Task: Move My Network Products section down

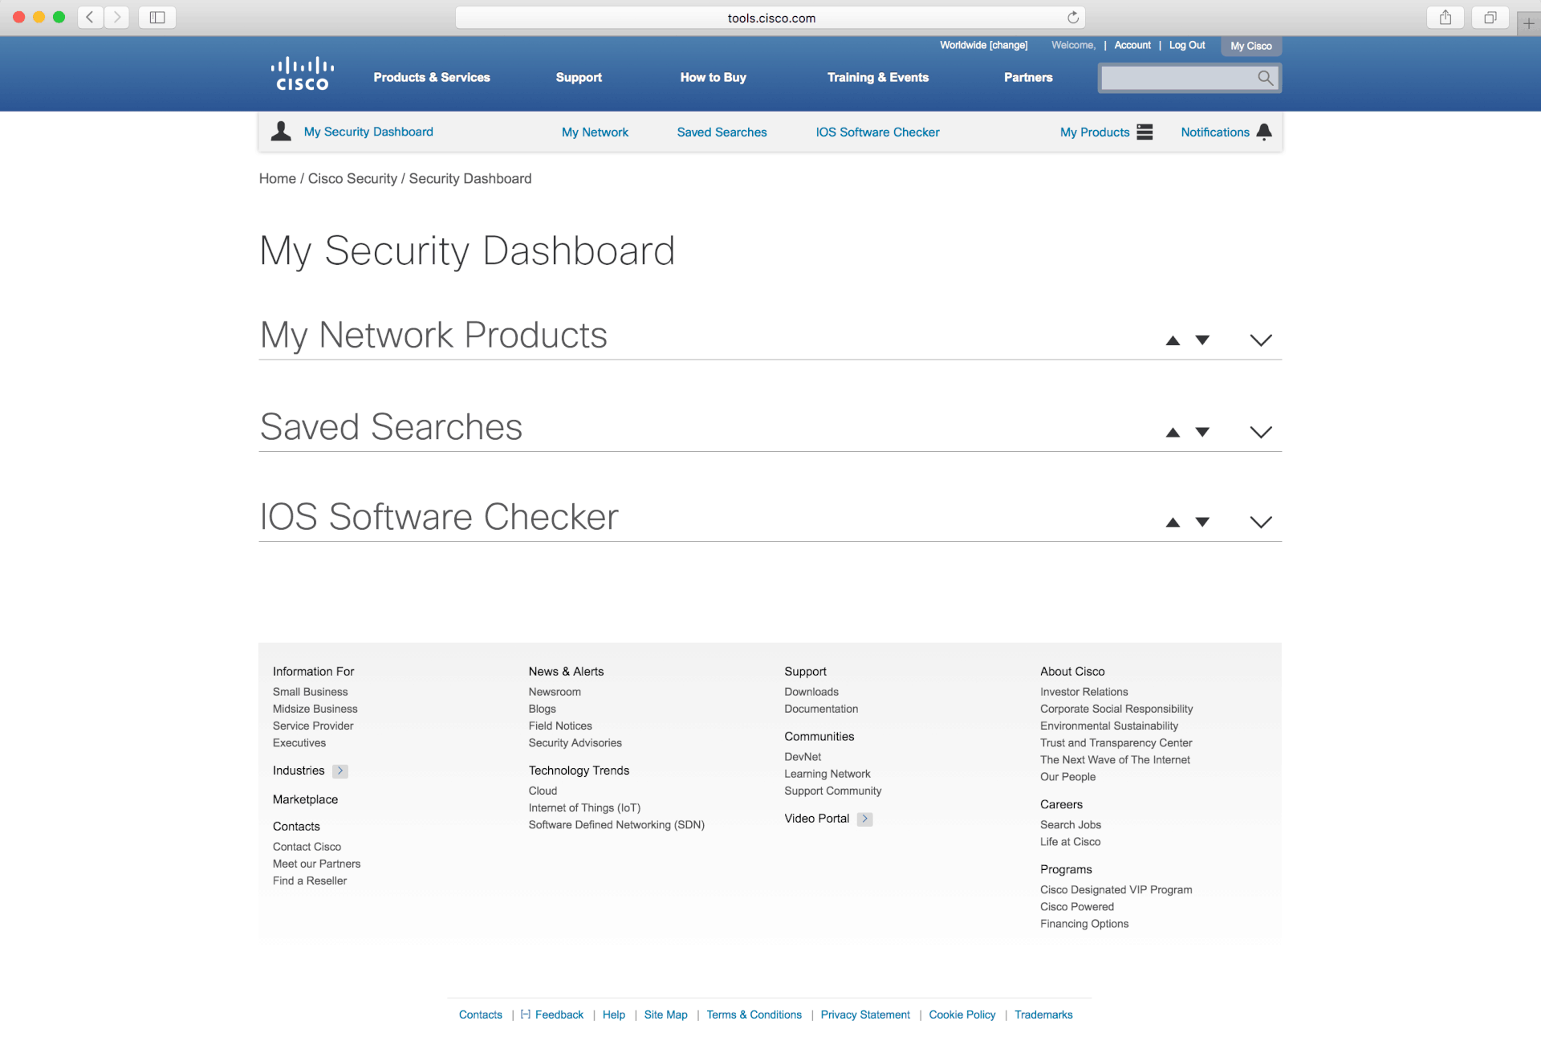Action: 1202,340
